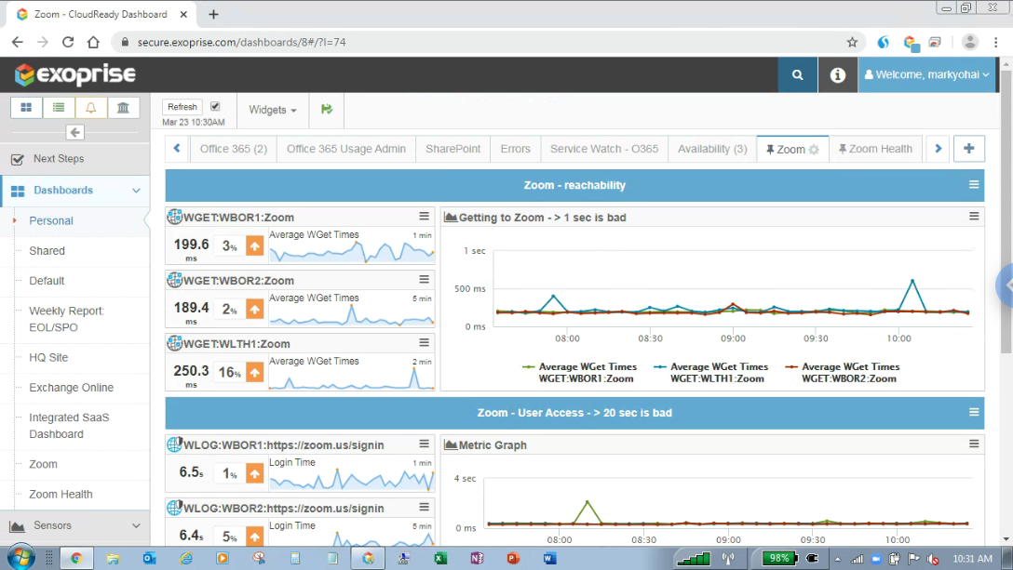The width and height of the screenshot is (1013, 570).
Task: Unpin the Zoom Health tab
Action: pyautogui.click(x=844, y=148)
